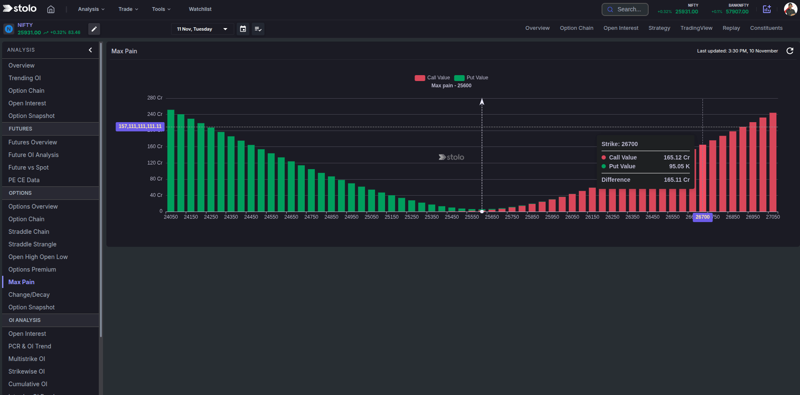Click the Search input field
The height and width of the screenshot is (395, 800).
[628, 9]
